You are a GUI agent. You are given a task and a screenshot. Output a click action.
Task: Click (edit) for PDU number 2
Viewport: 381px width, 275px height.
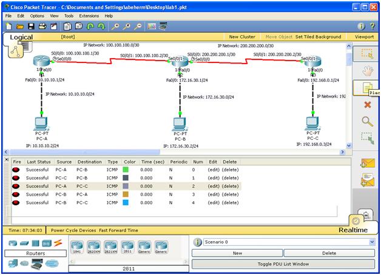pyautogui.click(x=214, y=186)
